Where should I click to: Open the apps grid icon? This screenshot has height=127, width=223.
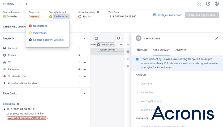click(199, 4)
